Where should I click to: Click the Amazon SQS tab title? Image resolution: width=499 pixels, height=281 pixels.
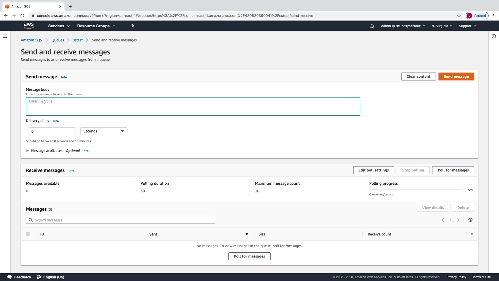tap(21, 6)
